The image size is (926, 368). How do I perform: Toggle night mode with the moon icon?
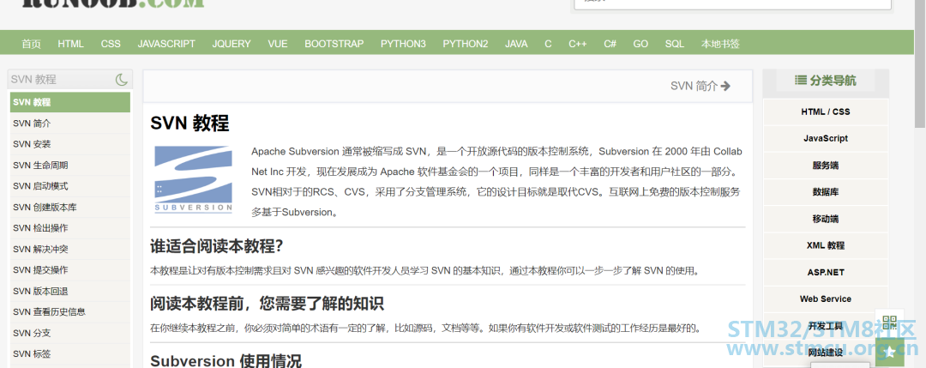[122, 79]
